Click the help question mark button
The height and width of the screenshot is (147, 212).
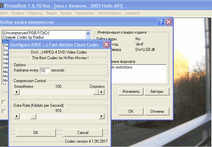(161, 22)
